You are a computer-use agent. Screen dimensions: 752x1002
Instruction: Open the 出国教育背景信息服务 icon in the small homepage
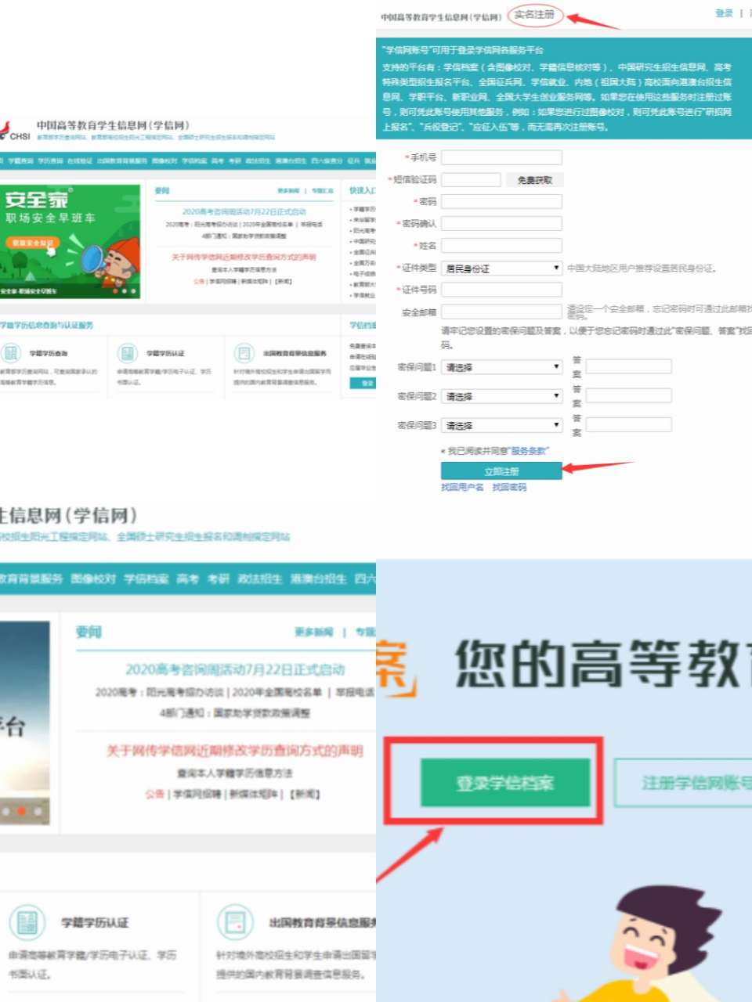click(x=244, y=353)
